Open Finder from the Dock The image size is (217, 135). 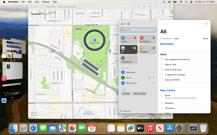(x=14, y=128)
